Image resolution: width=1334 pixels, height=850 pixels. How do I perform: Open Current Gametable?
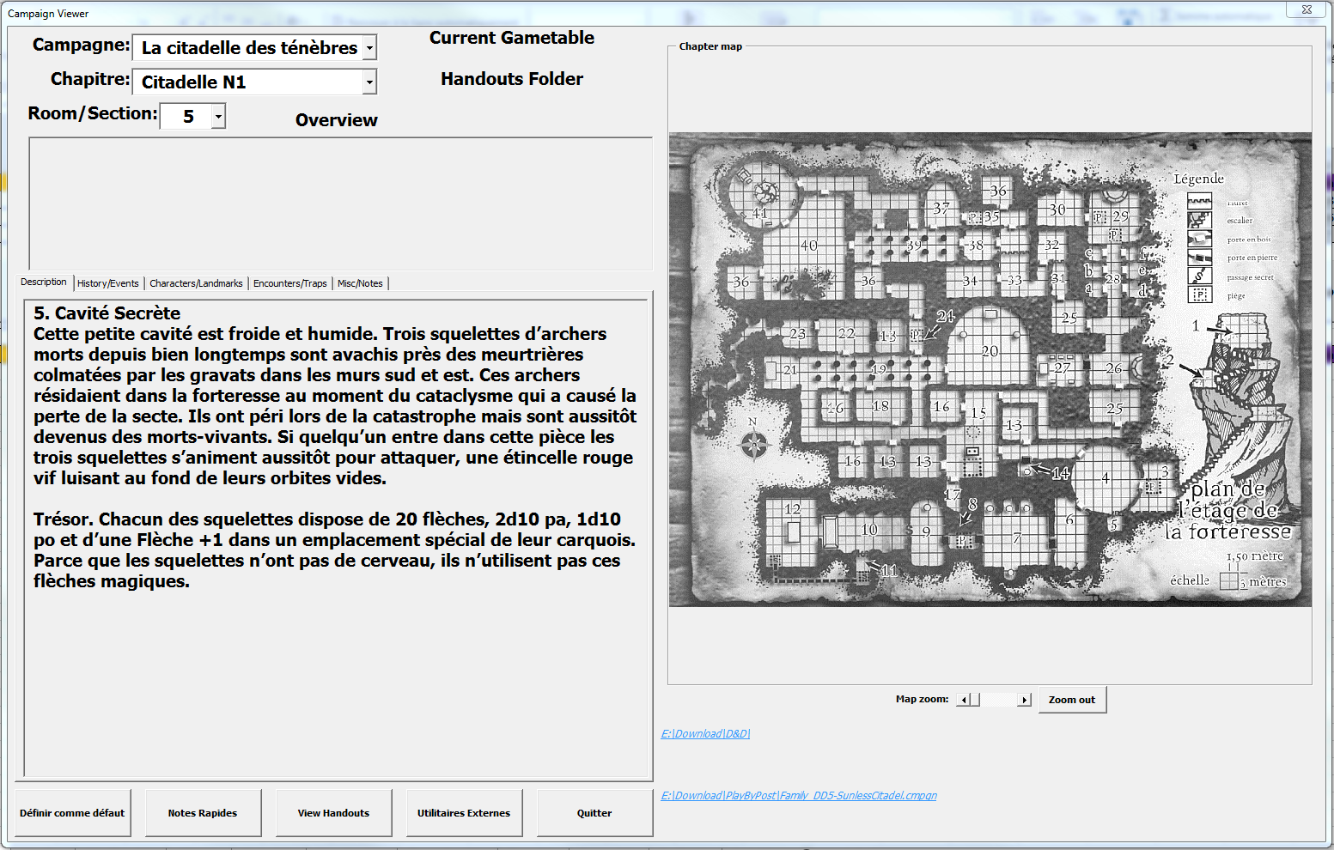click(x=512, y=38)
